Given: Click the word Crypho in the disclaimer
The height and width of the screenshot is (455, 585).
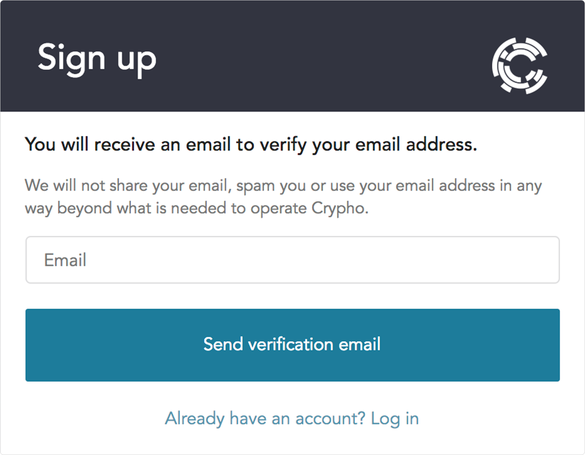Looking at the screenshot, I should click(x=340, y=209).
